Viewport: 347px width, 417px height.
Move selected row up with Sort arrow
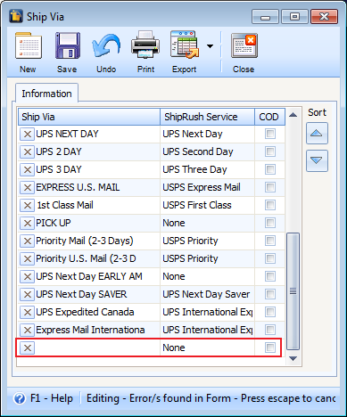[x=317, y=134]
